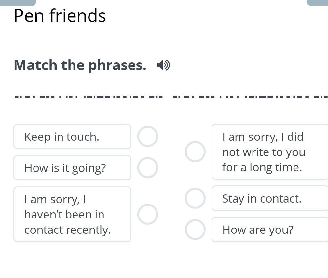This screenshot has height=278, width=328.
Task: Select the circle beside How is it going?
Action: [x=148, y=168]
